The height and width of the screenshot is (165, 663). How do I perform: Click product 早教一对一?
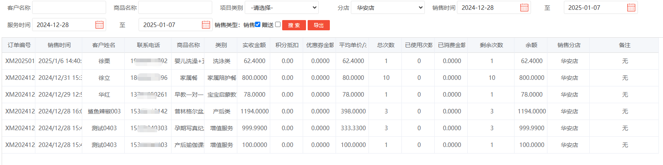click(189, 95)
